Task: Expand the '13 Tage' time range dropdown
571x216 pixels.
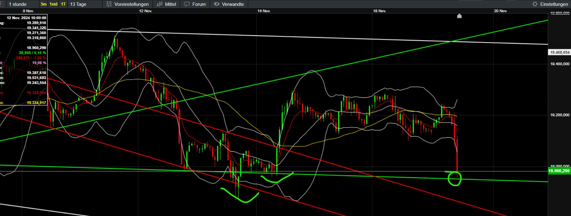Action: tap(85, 4)
